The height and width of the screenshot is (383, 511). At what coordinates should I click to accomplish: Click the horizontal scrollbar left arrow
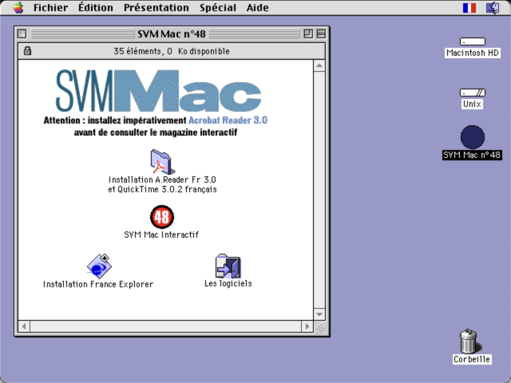[x=24, y=326]
